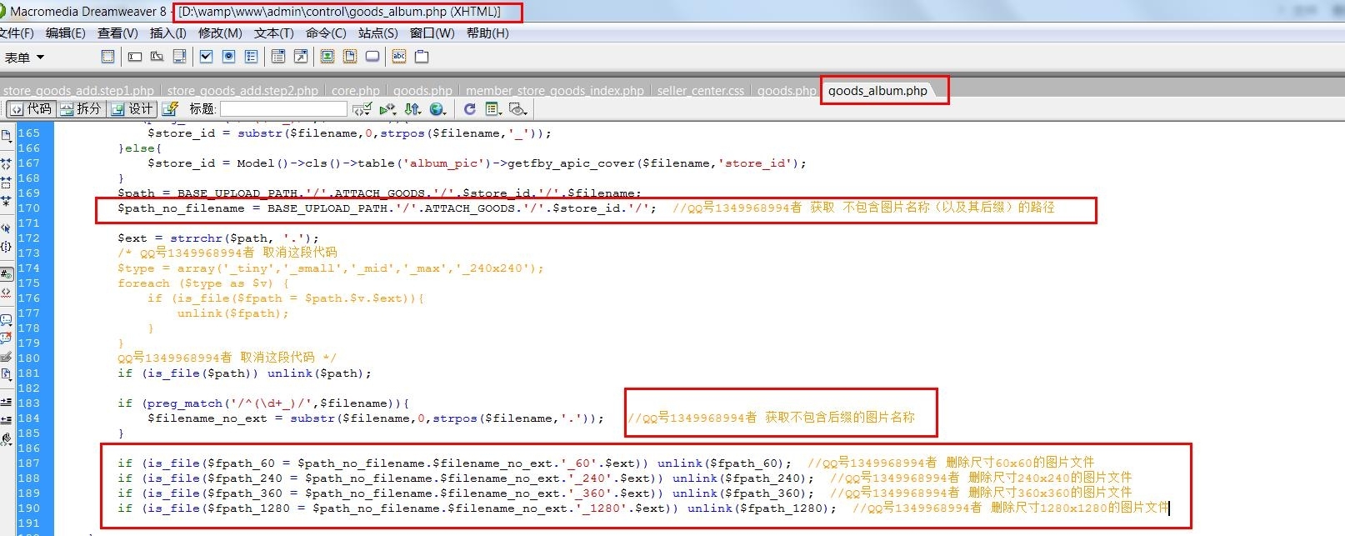The width and height of the screenshot is (1345, 536).
Task: Open the 修改(M) menu
Action: [220, 33]
